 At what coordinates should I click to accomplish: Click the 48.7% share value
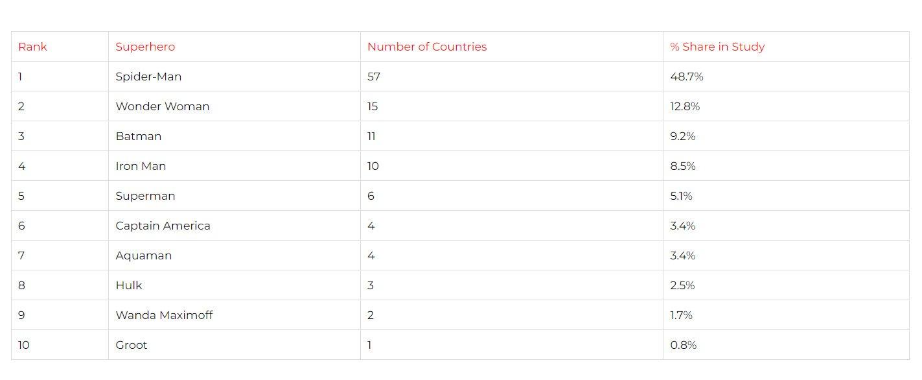point(687,77)
